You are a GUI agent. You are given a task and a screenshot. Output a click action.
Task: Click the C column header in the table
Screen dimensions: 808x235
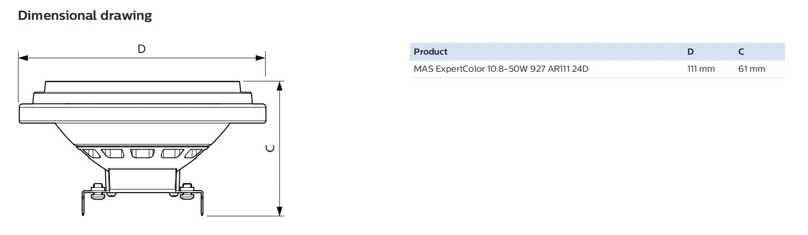[x=741, y=52]
